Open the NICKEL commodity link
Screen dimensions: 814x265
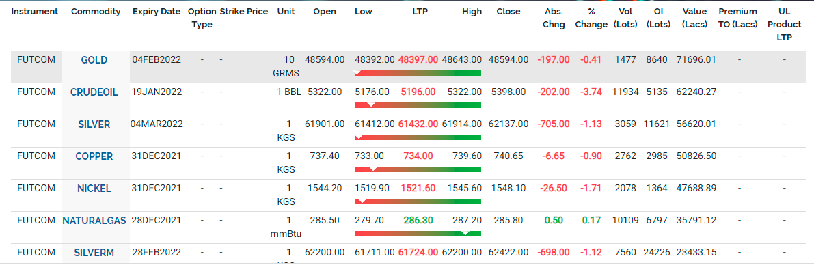tap(94, 189)
